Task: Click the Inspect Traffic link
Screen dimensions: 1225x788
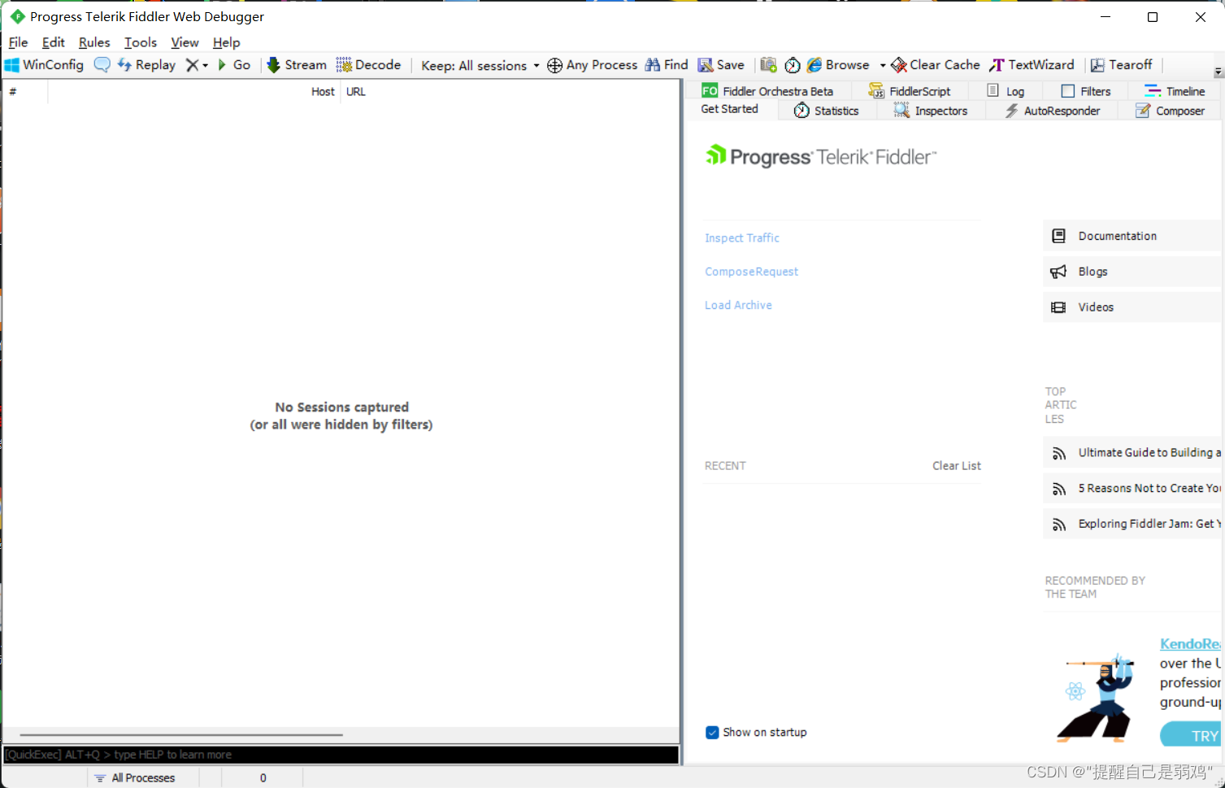Action: coord(742,237)
